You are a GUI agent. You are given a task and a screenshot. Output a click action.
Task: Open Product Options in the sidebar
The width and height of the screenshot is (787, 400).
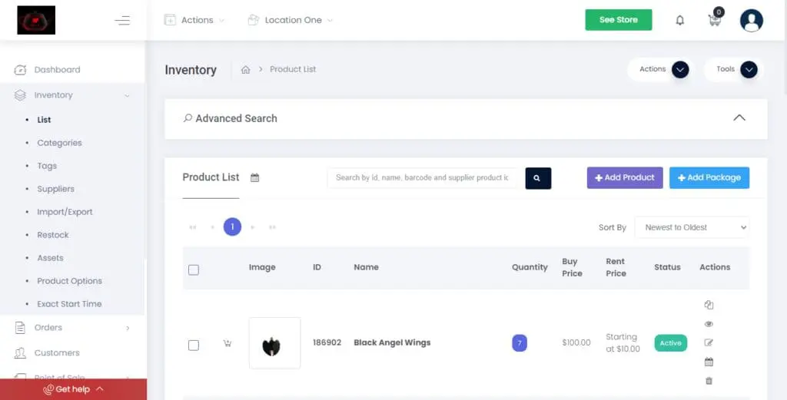pos(70,281)
